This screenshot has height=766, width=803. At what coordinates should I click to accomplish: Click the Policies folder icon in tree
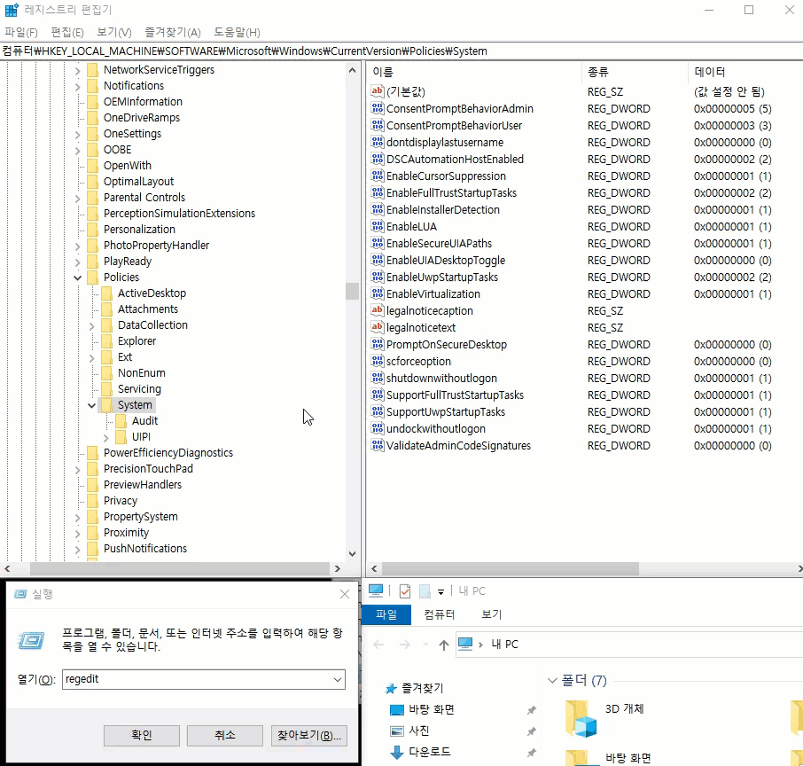tap(93, 277)
